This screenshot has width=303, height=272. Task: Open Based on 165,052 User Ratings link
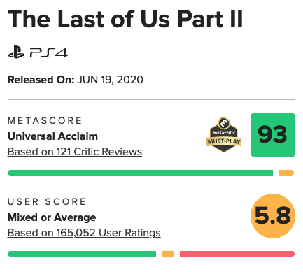coord(84,233)
